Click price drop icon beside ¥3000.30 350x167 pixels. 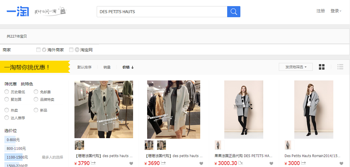pyautogui.click(x=241, y=163)
